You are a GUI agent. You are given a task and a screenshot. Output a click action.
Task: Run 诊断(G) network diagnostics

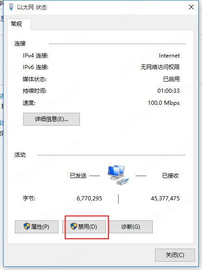(x=131, y=227)
